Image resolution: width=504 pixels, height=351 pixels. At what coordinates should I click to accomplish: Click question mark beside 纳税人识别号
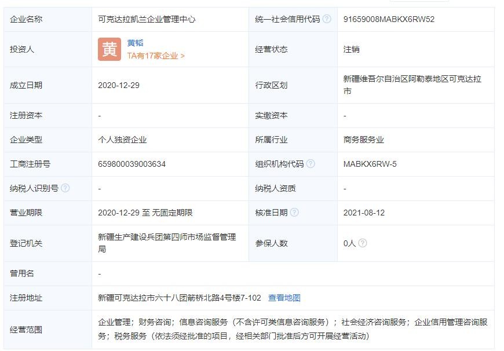[65, 188]
